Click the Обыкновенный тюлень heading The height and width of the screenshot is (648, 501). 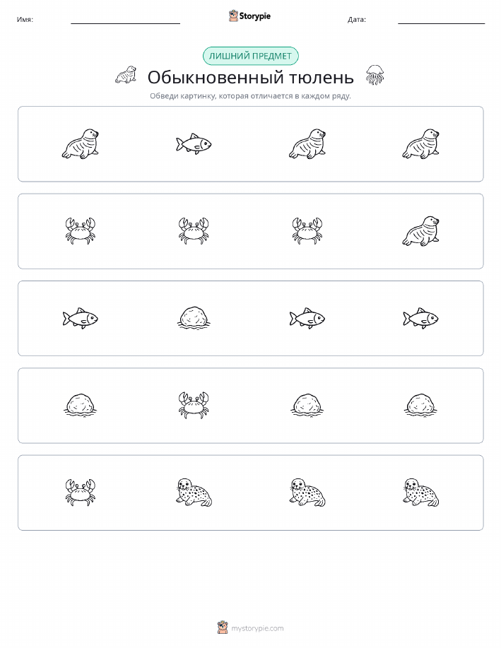(x=250, y=77)
